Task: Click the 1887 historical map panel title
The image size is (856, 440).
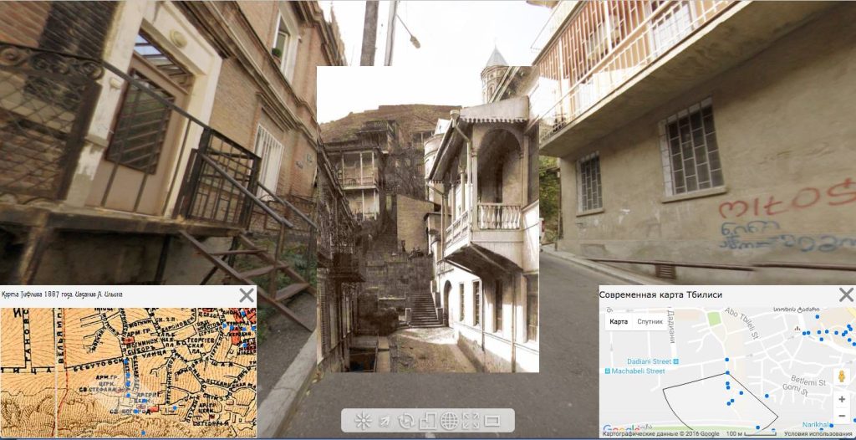Action: click(62, 294)
